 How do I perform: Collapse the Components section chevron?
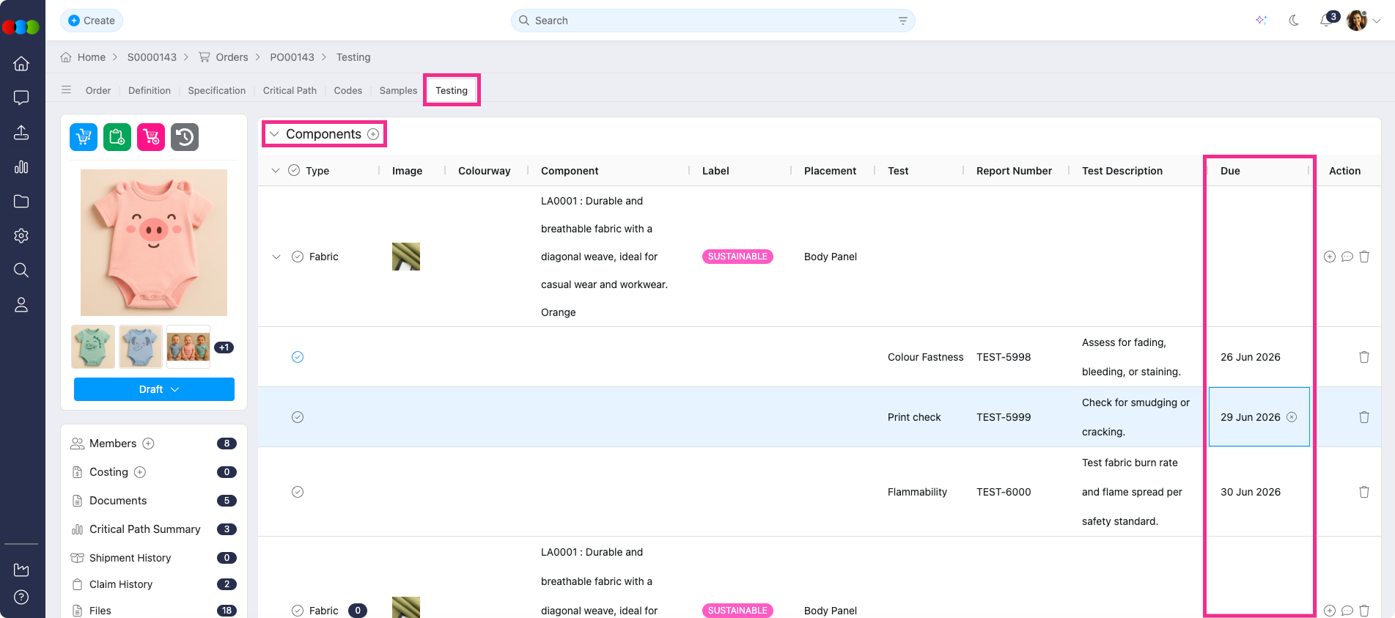coord(275,134)
